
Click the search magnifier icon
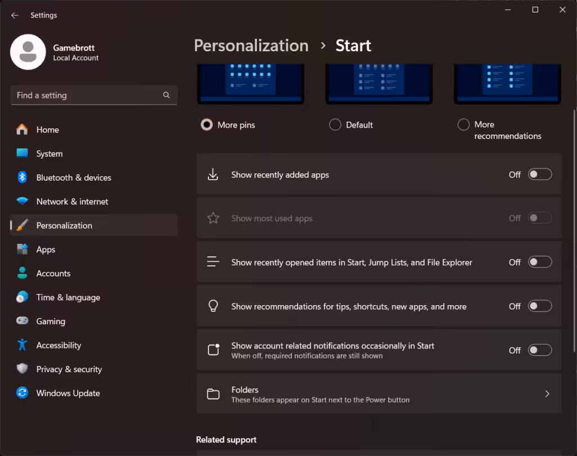pyautogui.click(x=166, y=95)
